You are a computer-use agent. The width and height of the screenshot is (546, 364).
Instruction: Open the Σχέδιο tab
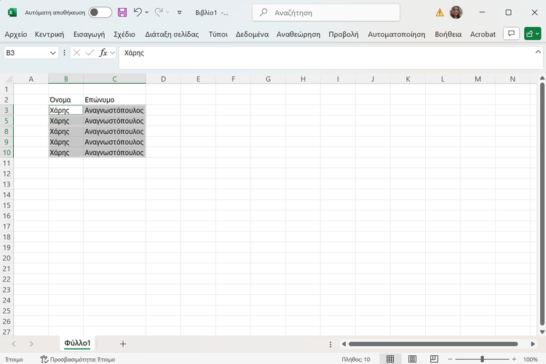point(124,34)
